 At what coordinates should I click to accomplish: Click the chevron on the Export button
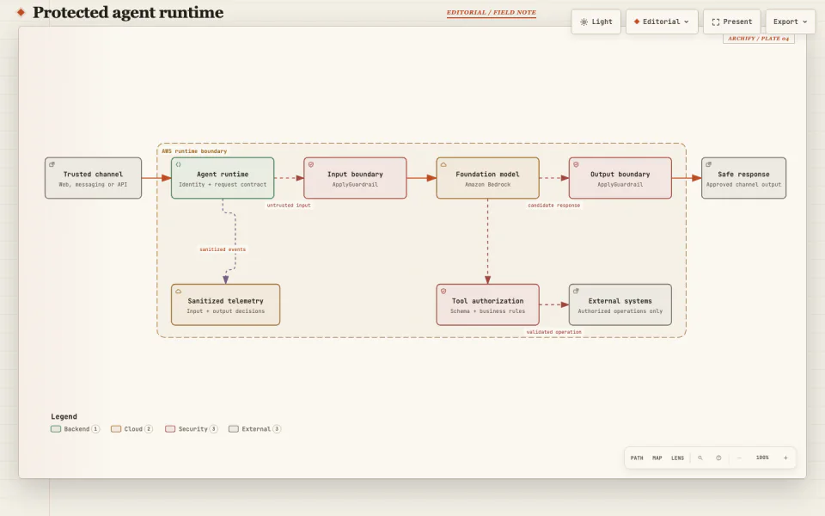(805, 22)
